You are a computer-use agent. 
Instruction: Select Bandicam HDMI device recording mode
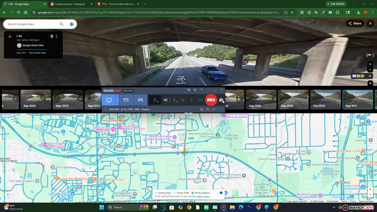(126, 100)
